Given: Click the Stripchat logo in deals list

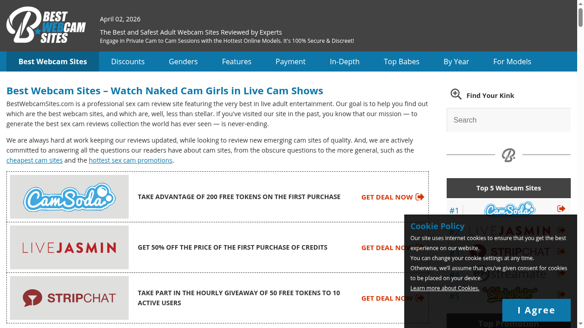Looking at the screenshot, I should point(69,298).
